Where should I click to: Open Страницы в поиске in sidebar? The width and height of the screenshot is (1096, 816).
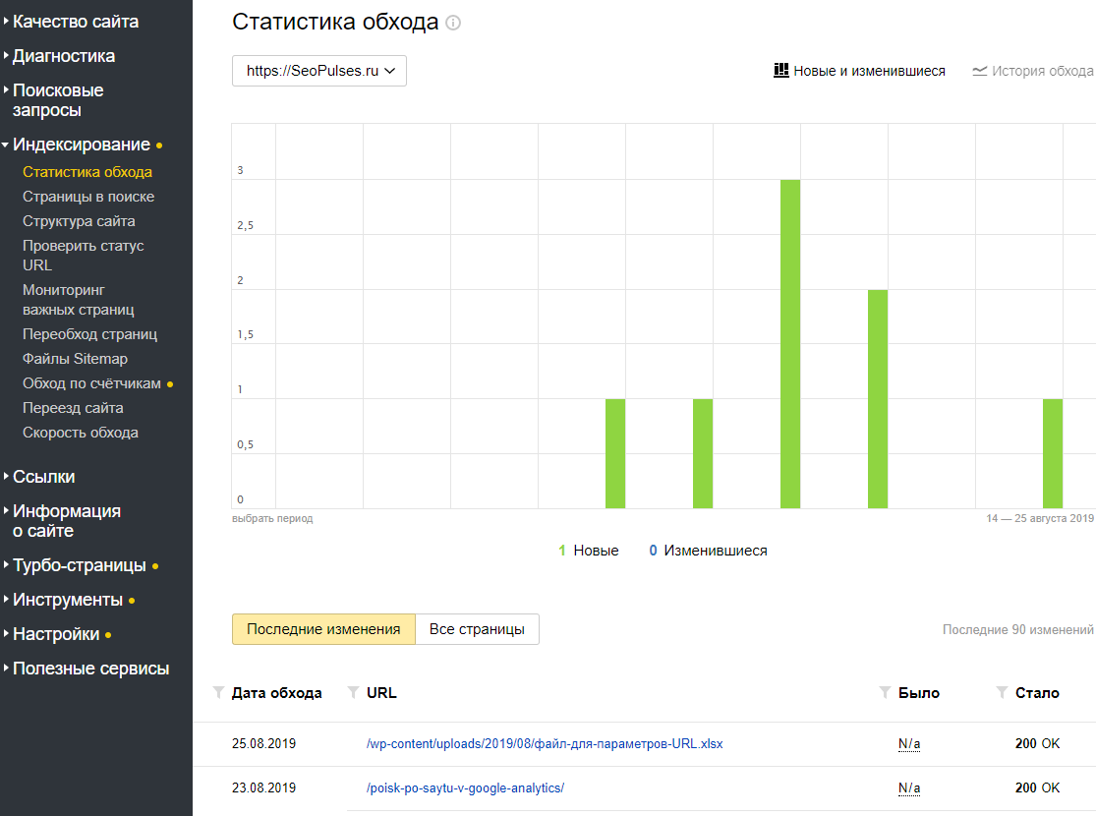pos(88,197)
